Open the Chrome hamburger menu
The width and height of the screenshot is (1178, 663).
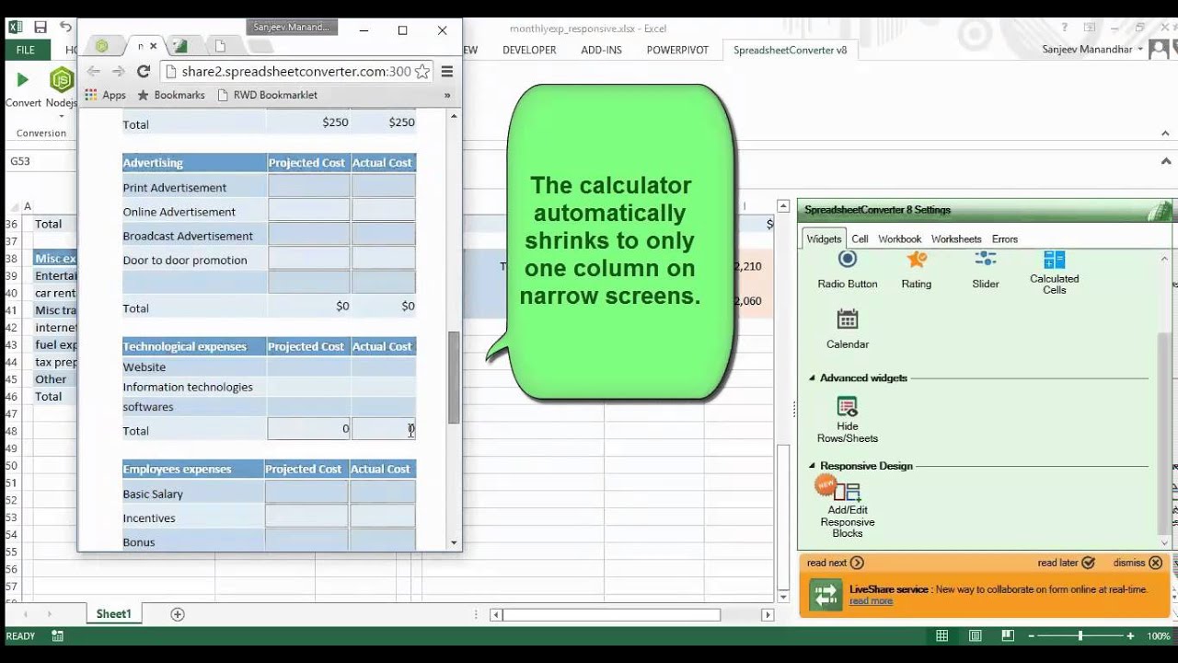tap(447, 71)
